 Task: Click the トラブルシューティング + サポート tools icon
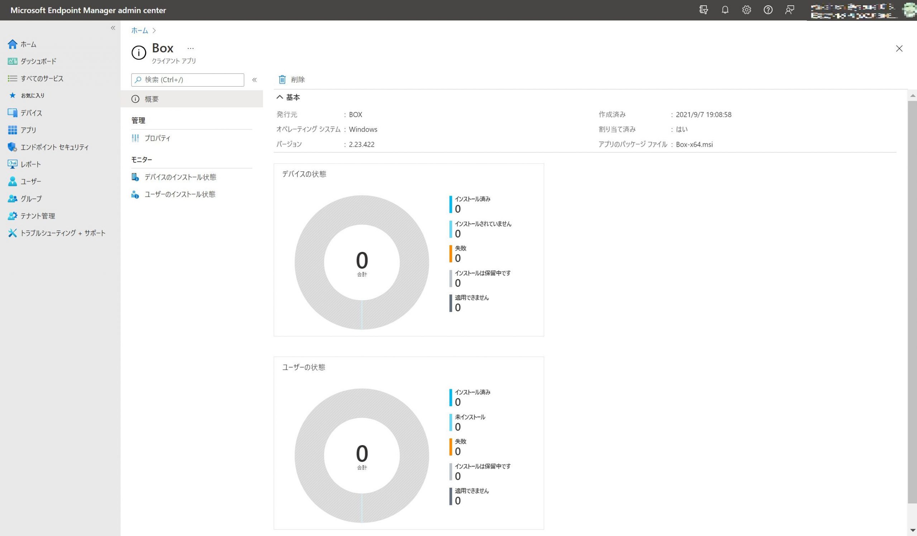pyautogui.click(x=13, y=233)
